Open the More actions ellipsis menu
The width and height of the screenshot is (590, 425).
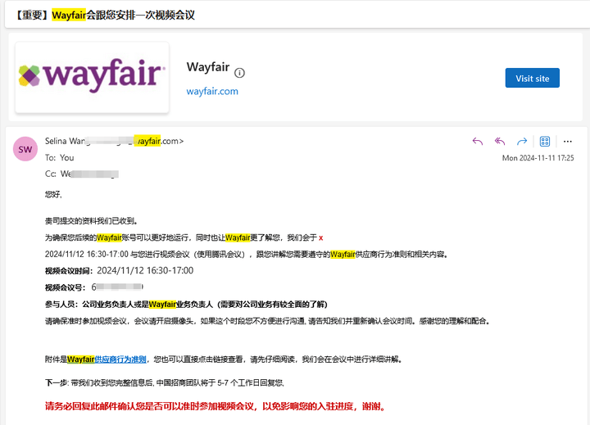pyautogui.click(x=567, y=142)
